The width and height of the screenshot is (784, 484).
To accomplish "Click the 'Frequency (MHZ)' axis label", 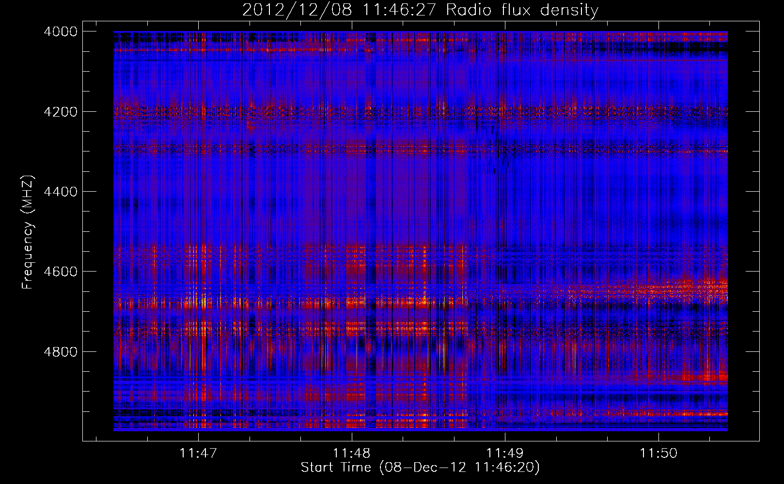I will tap(28, 232).
